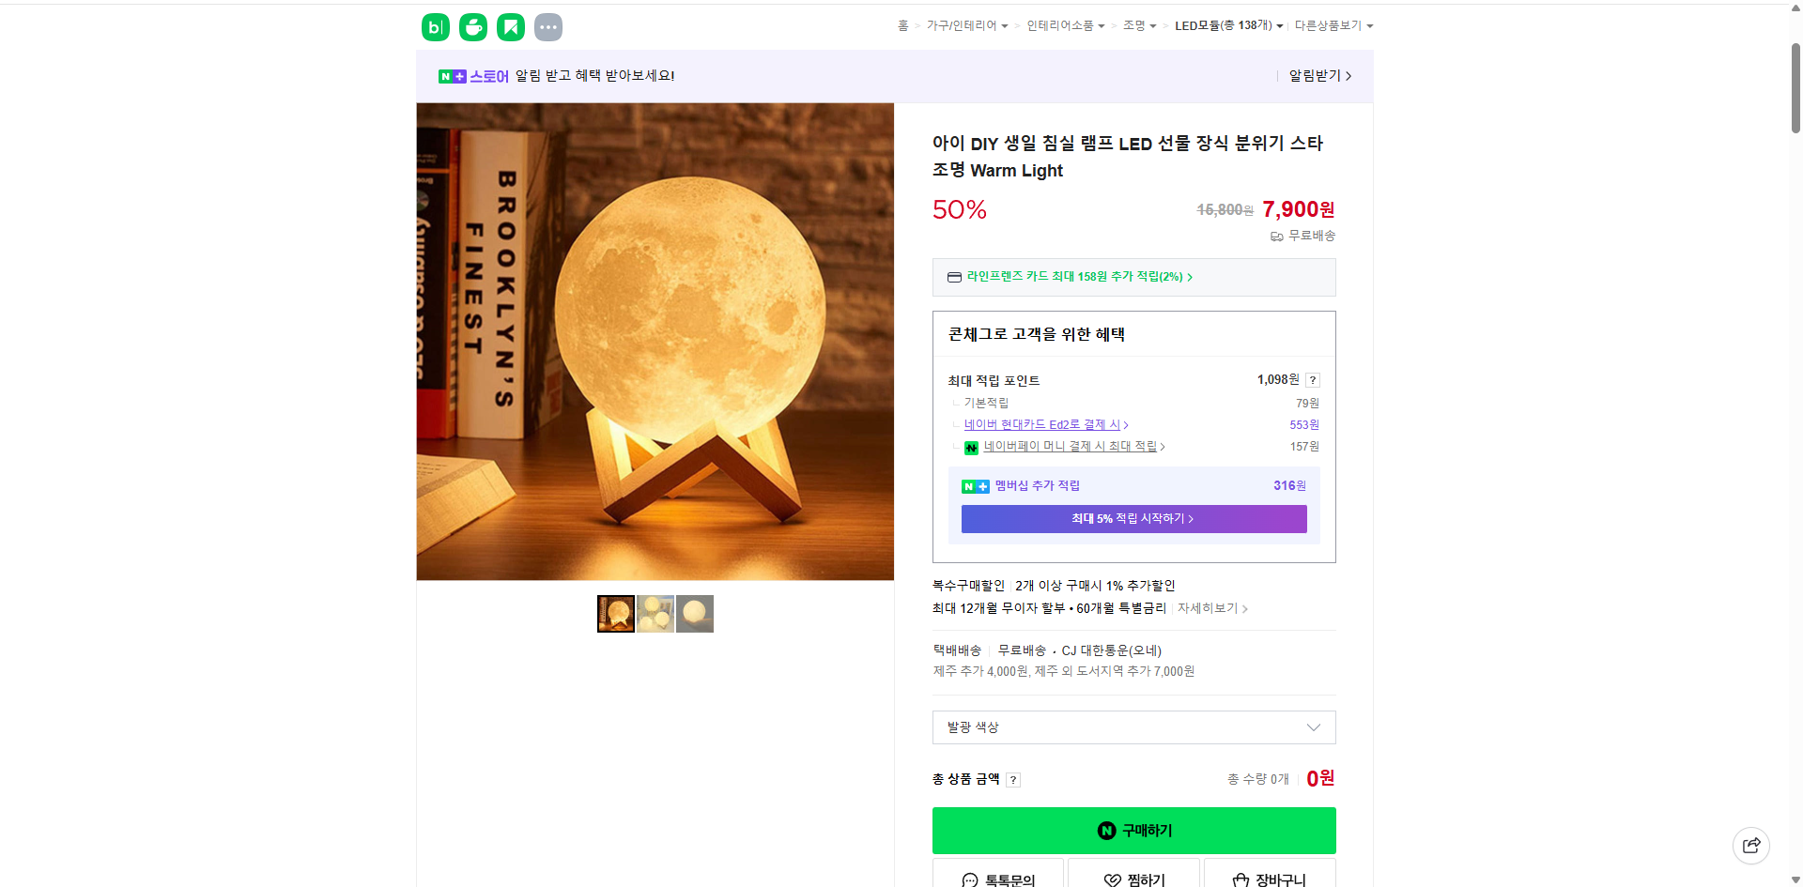The image size is (1803, 887).
Task: Click the 홈 breadcrumb item
Action: click(902, 25)
